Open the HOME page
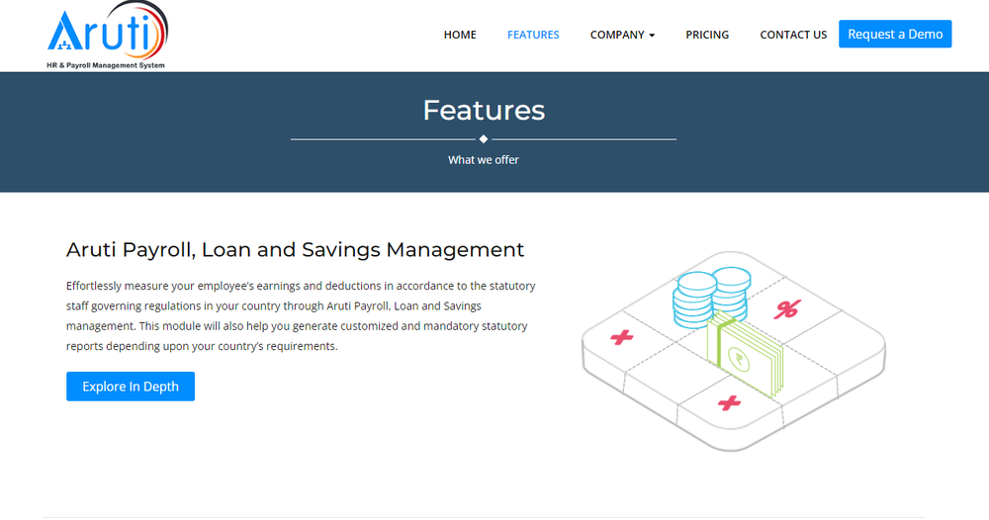Image resolution: width=989 pixels, height=520 pixels. tap(460, 35)
